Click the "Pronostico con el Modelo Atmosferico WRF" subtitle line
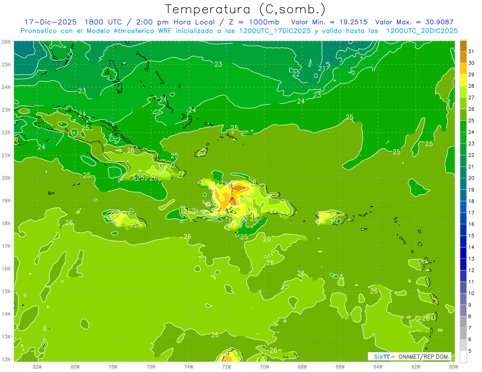The width and height of the screenshot is (482, 372). (x=239, y=31)
